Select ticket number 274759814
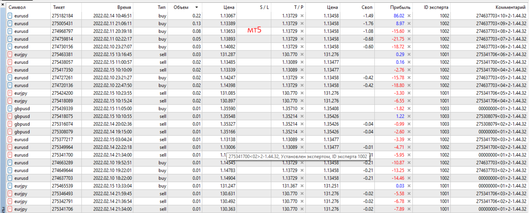Viewport: 529px width, 213px height. click(x=62, y=39)
